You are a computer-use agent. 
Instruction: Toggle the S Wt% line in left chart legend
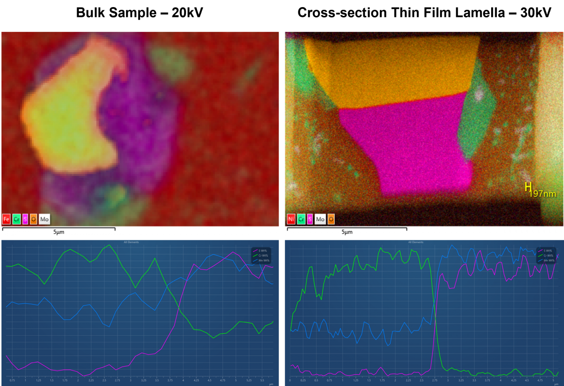coord(262,251)
